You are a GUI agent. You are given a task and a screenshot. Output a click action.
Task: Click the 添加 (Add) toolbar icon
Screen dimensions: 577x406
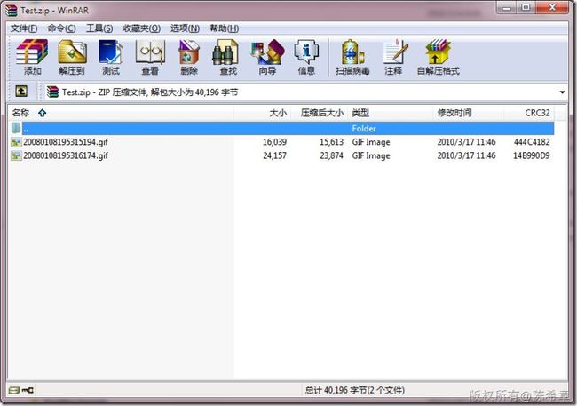coord(32,57)
